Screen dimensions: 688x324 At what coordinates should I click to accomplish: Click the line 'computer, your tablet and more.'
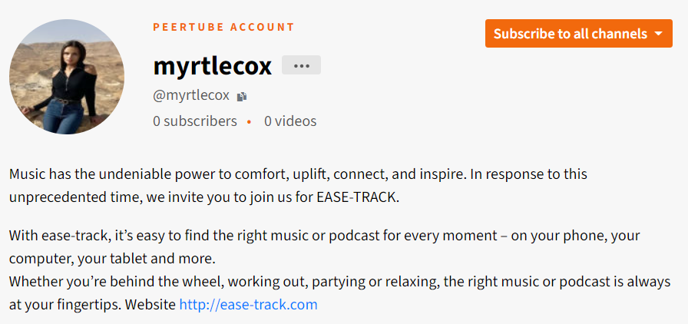coord(112,259)
